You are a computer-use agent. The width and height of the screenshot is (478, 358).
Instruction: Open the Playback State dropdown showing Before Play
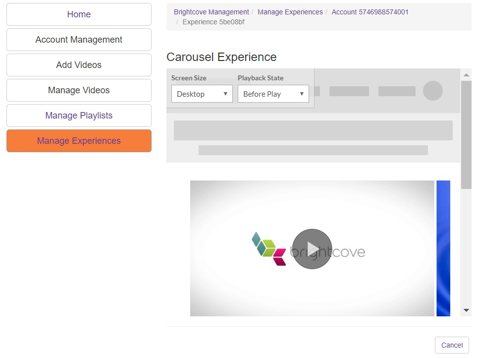pyautogui.click(x=273, y=94)
